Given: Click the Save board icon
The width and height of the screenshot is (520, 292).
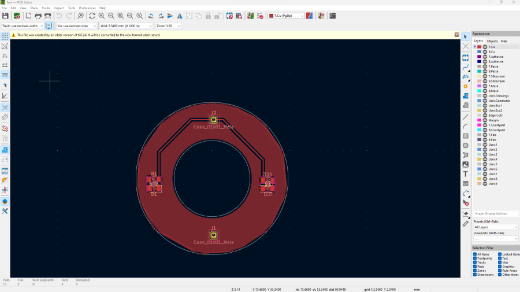Looking at the screenshot, I should point(5,16).
